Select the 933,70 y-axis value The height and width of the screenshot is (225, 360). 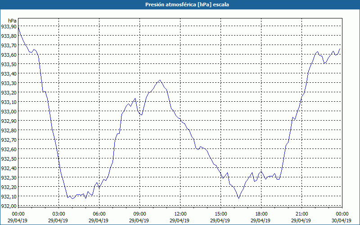pos(9,45)
